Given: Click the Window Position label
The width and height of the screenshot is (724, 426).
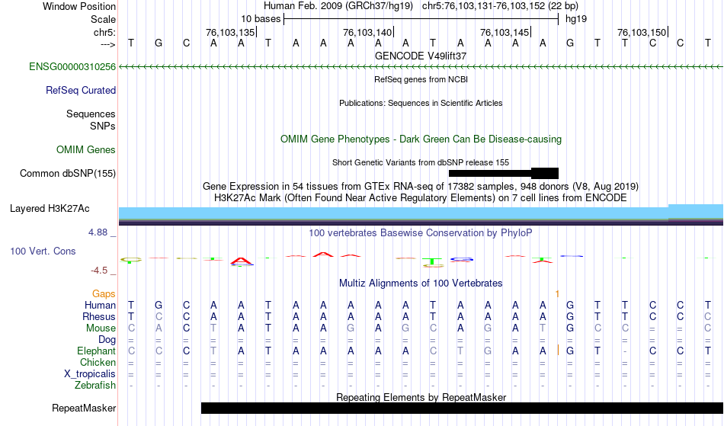Looking at the screenshot, I should coord(79,6).
